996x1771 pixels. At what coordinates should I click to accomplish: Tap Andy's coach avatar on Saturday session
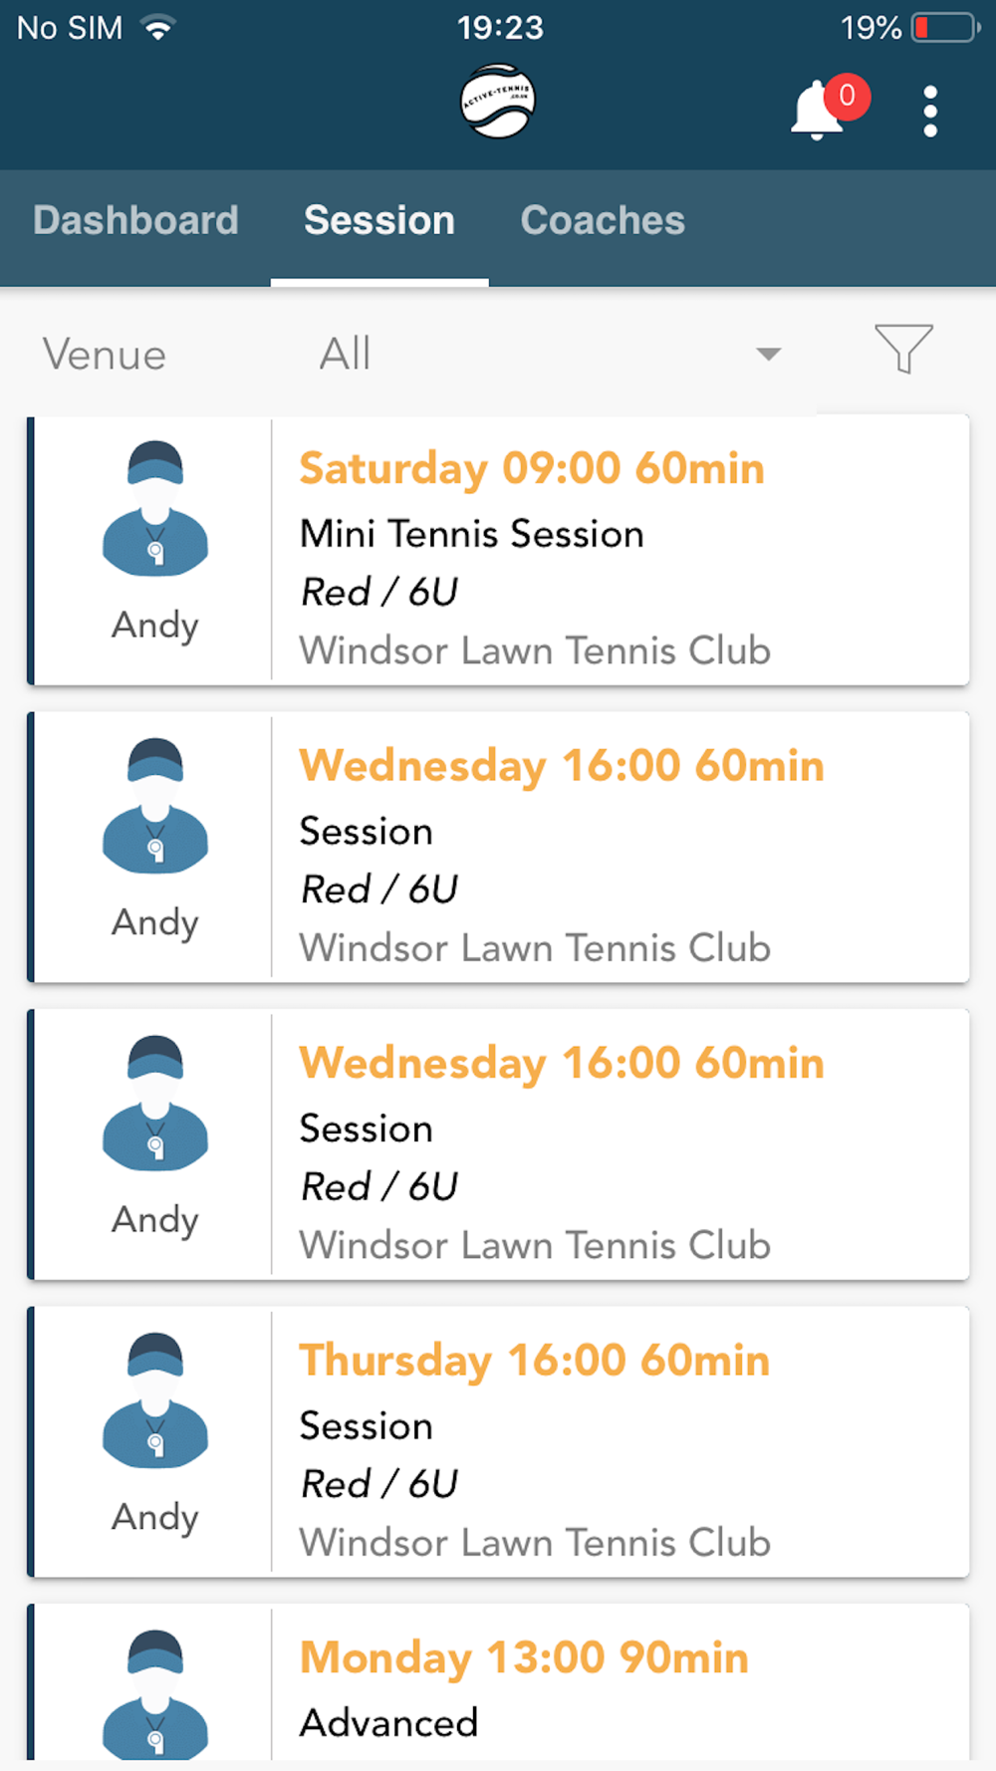155,508
